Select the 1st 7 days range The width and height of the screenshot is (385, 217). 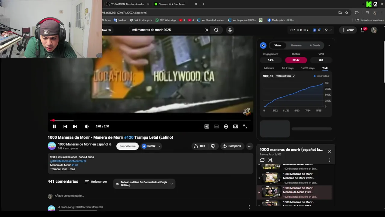tap(288, 68)
